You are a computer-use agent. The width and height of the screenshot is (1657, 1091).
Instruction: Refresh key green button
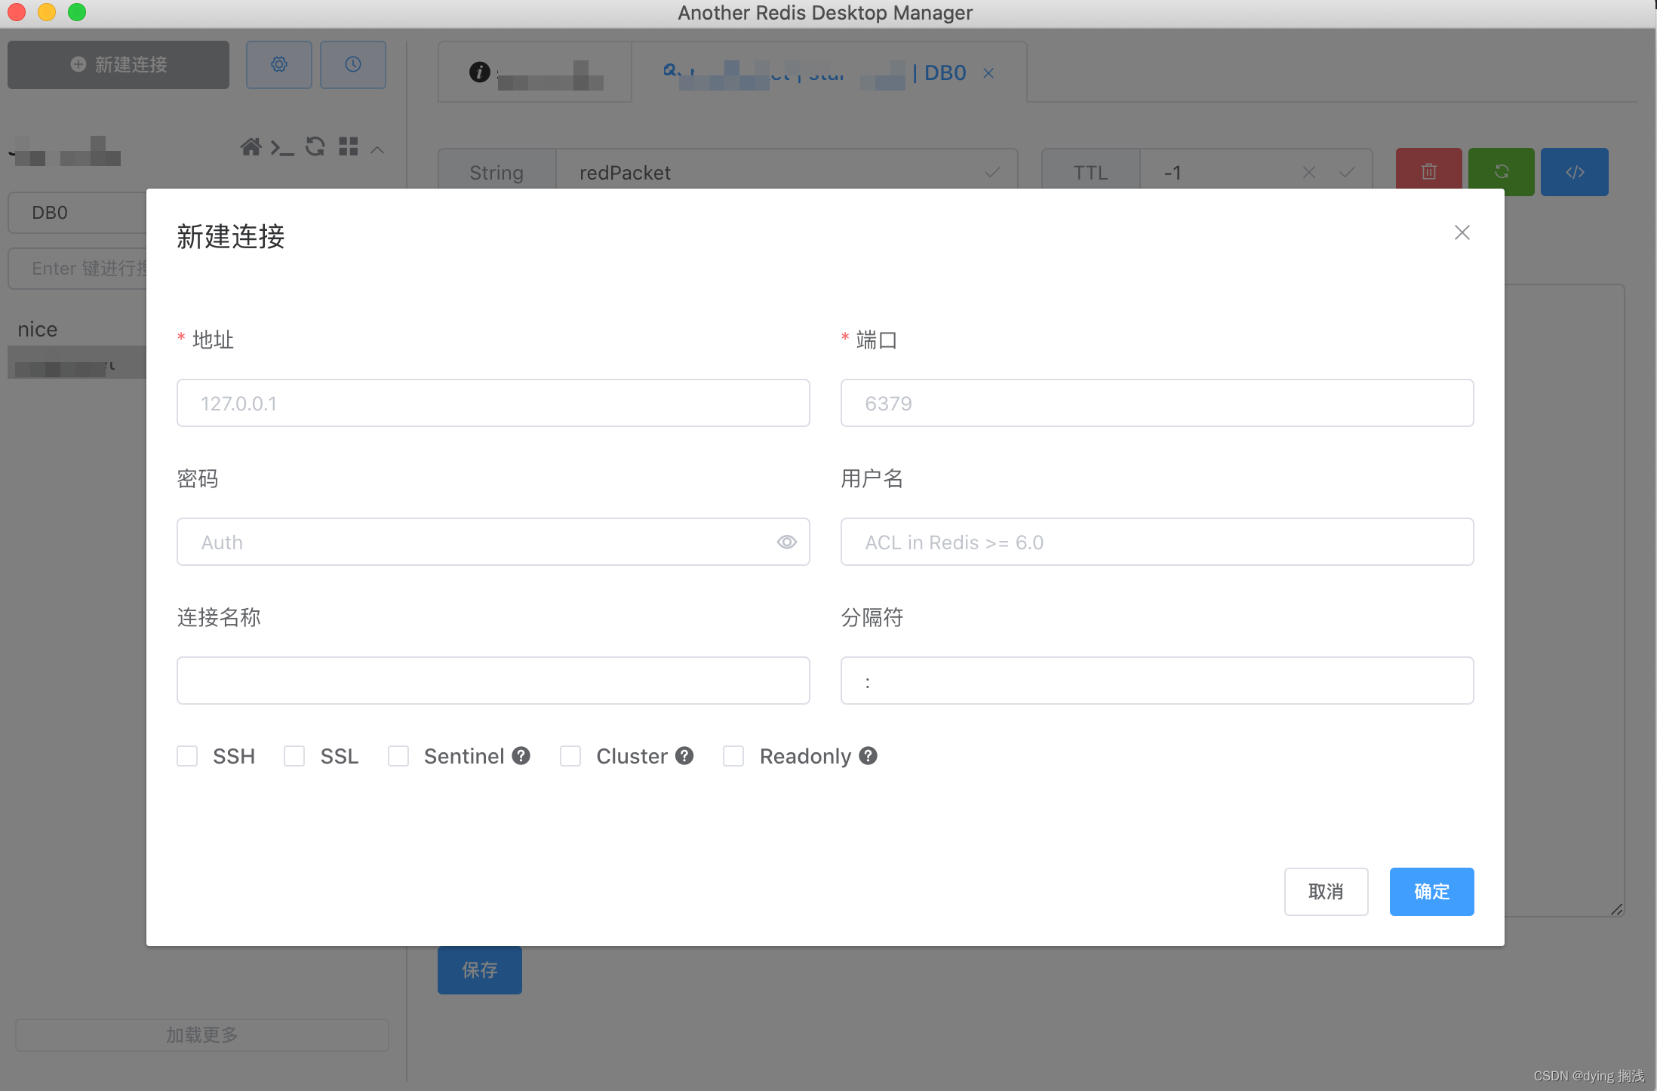click(1502, 172)
